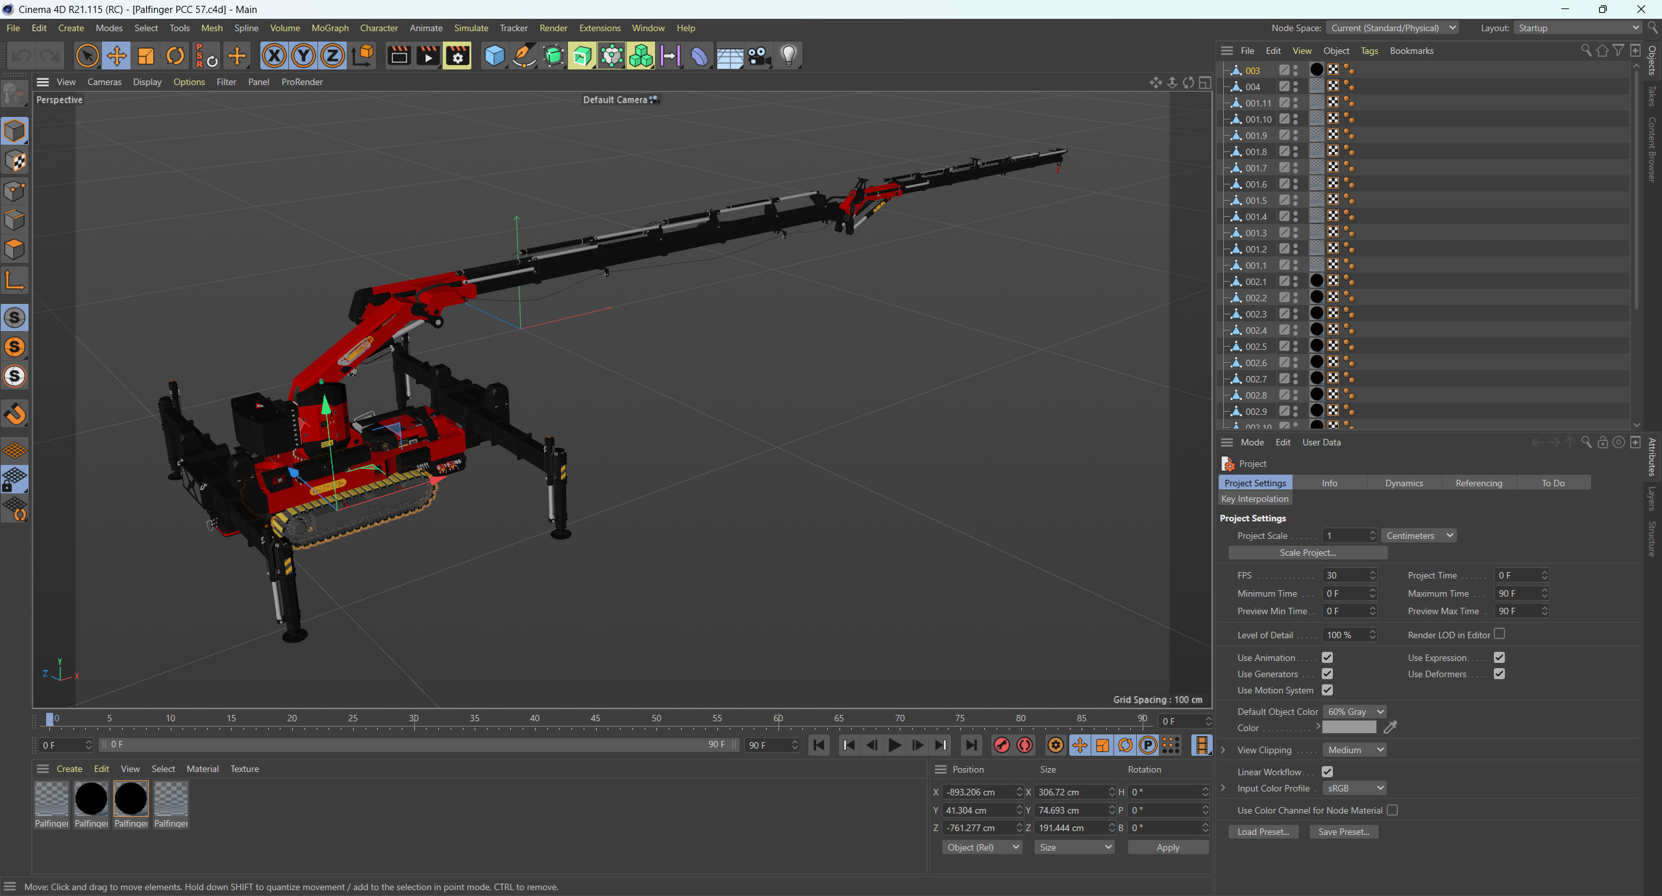This screenshot has width=1662, height=896.
Task: Open the Size mode dropdown
Action: (x=1074, y=847)
